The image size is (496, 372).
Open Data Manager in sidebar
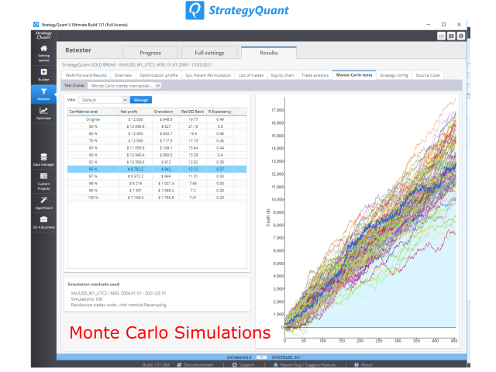click(x=43, y=160)
